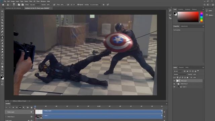Image resolution: width=215 pixels, height=121 pixels.
Task: Hide the Paint_Layer layer eye icon
Action: click(174, 81)
